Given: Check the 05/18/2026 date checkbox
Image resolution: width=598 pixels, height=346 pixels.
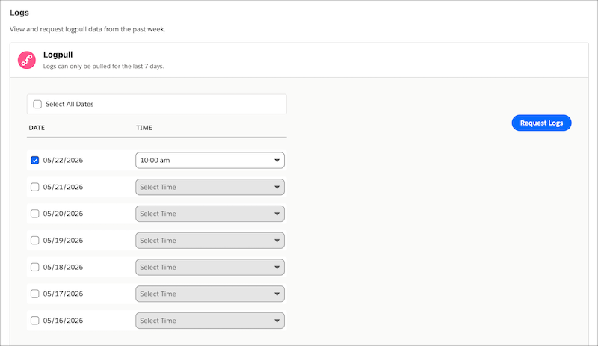Looking at the screenshot, I should [34, 267].
